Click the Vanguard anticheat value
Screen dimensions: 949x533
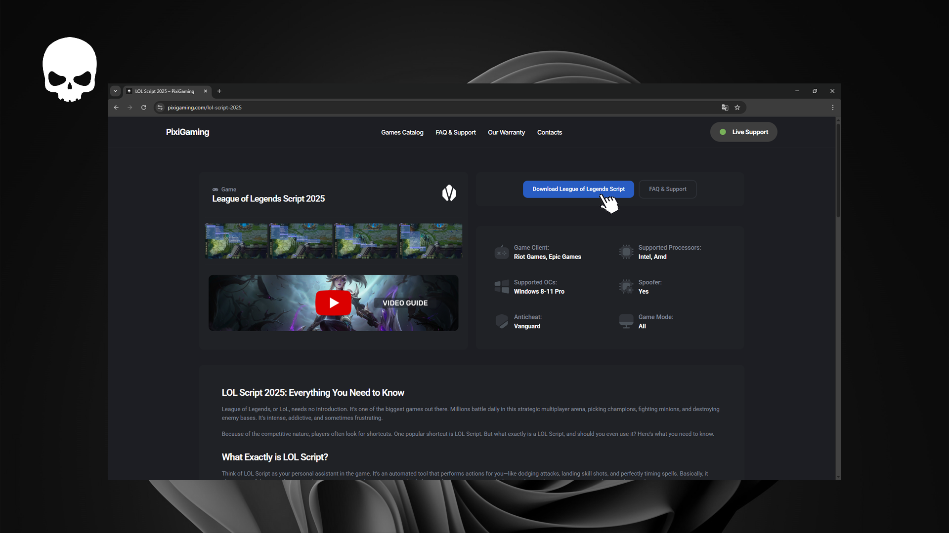click(x=527, y=326)
